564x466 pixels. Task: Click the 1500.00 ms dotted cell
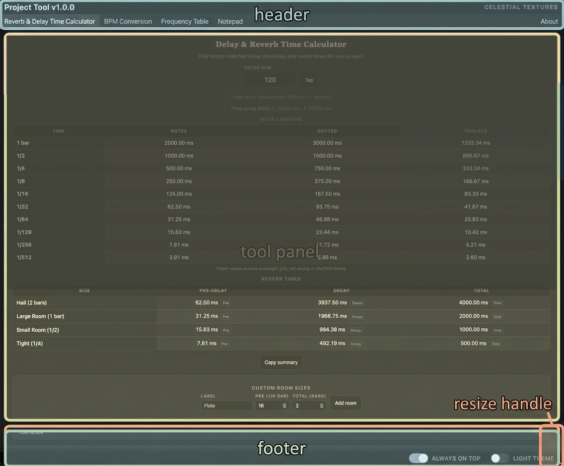(x=327, y=156)
